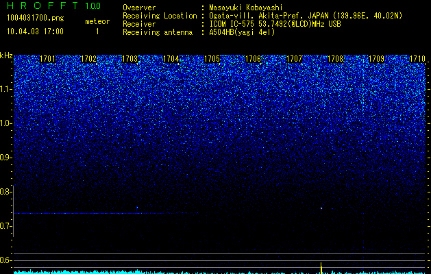Click the 1705 time marker
The width and height of the screenshot is (431, 274).
[212, 59]
